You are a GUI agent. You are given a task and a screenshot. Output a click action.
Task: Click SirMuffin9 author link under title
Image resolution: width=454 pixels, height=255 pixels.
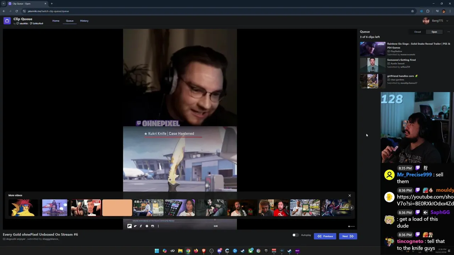point(37,23)
